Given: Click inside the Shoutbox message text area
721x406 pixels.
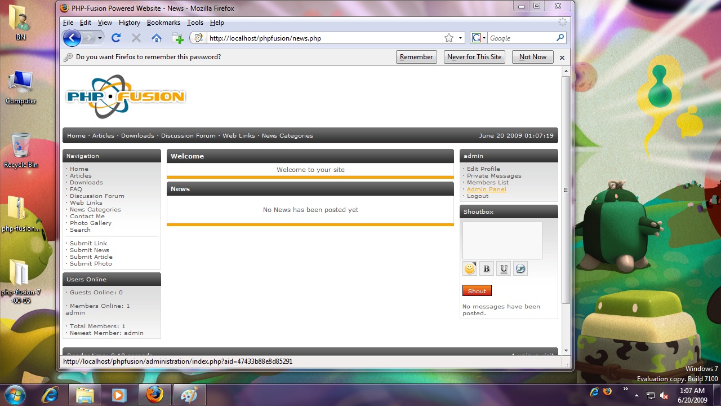Looking at the screenshot, I should (502, 240).
